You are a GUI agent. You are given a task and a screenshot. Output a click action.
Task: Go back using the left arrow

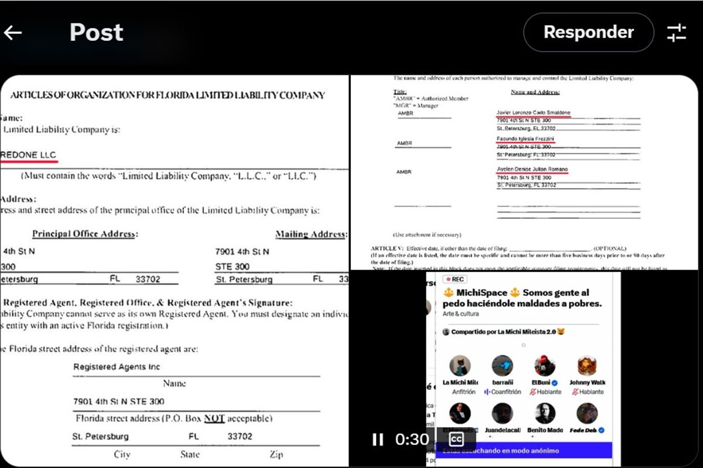pyautogui.click(x=13, y=33)
